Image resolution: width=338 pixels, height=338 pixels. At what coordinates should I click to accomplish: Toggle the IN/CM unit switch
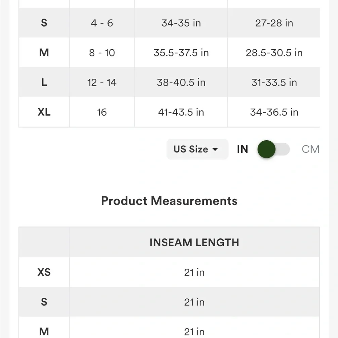273,149
